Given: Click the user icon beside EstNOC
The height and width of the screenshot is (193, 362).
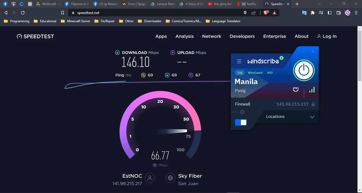Looking at the screenshot, I should click(x=150, y=178).
